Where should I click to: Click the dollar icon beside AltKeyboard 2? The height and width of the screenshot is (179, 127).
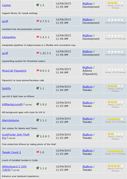pos(11,170)
